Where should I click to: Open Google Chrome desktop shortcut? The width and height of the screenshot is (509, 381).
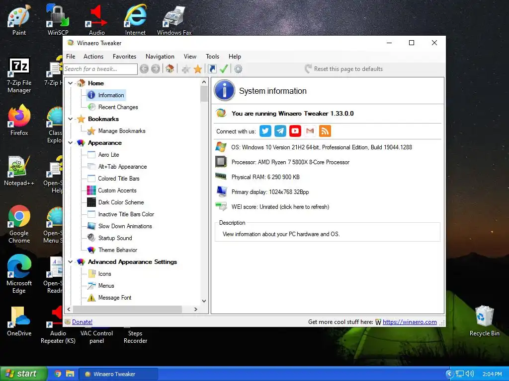pos(19,224)
